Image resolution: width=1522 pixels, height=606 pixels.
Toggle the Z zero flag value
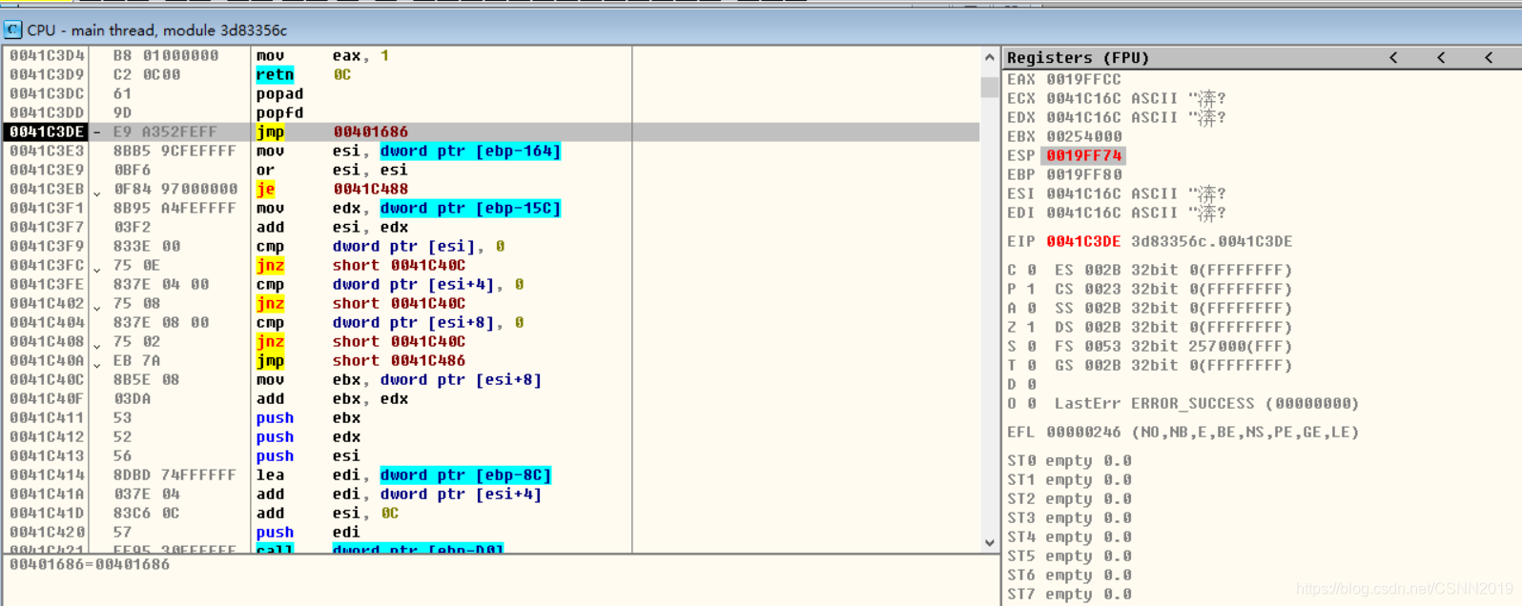[x=1031, y=327]
